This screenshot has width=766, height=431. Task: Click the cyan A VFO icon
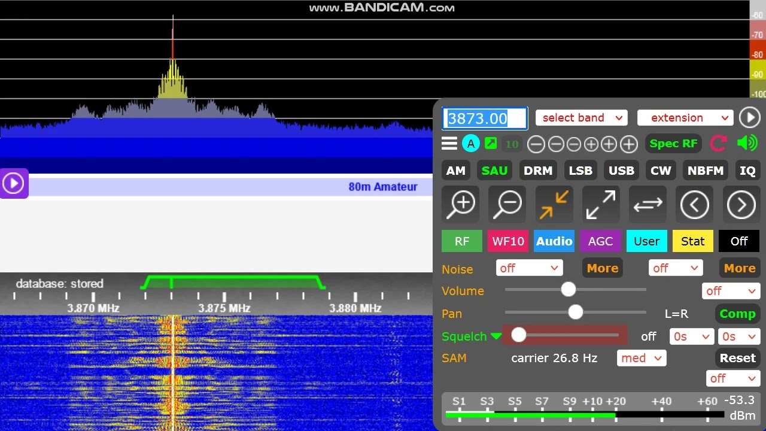click(471, 144)
